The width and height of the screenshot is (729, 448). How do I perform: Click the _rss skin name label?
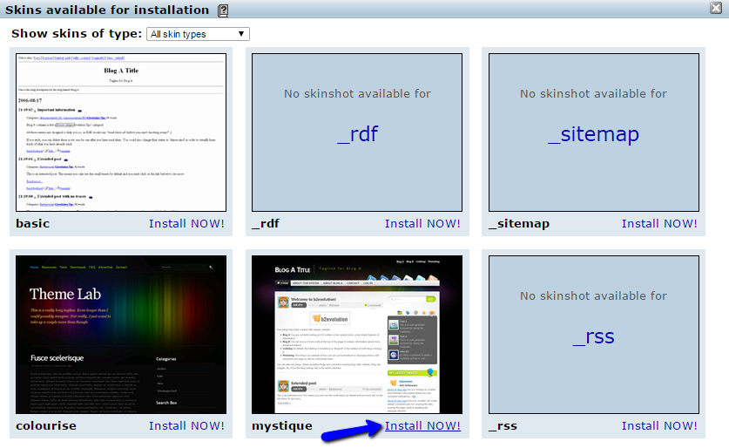point(503,426)
